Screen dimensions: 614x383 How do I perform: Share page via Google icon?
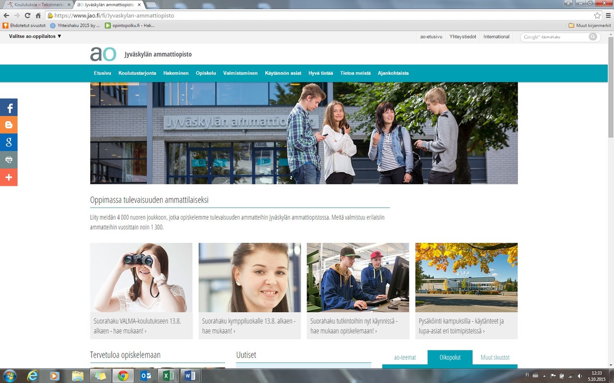point(9,142)
